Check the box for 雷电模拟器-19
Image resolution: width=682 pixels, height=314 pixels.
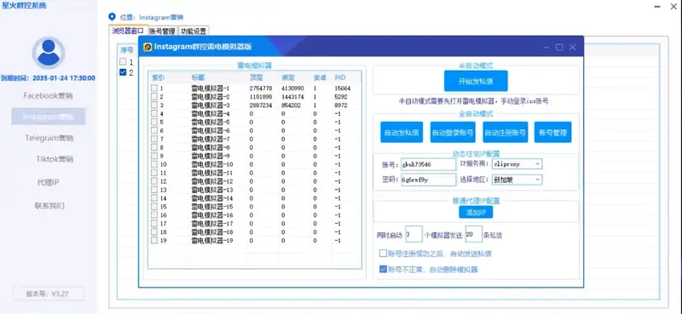click(x=154, y=240)
